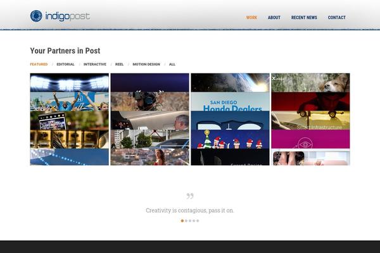Show the Reel category
Screen dimensions: 380x253
[119, 64]
